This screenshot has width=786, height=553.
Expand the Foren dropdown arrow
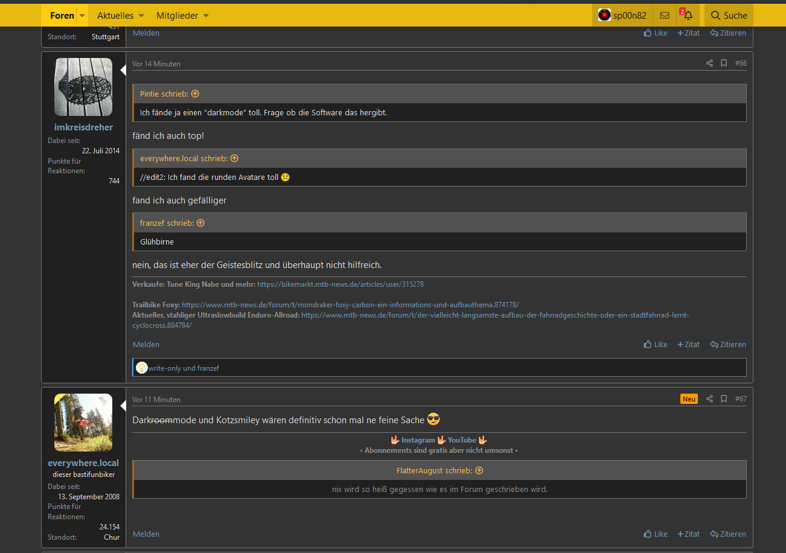click(x=83, y=16)
